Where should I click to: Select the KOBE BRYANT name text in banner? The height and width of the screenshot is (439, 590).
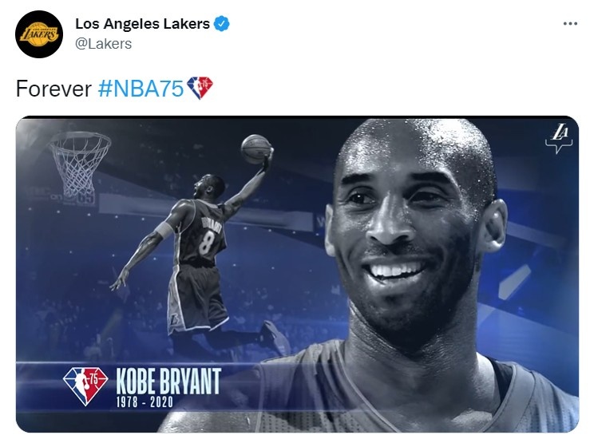(168, 382)
